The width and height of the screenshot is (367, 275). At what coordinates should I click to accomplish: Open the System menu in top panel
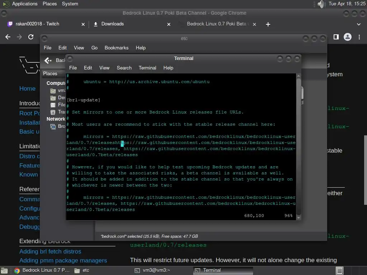[x=70, y=4]
